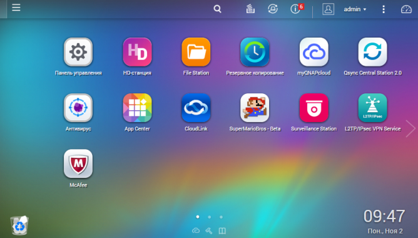Launch McAfee shield icon
Screen dimensions: 418x238
coord(78,163)
